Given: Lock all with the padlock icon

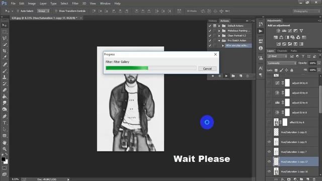Looking at the screenshot, I should [292, 70].
